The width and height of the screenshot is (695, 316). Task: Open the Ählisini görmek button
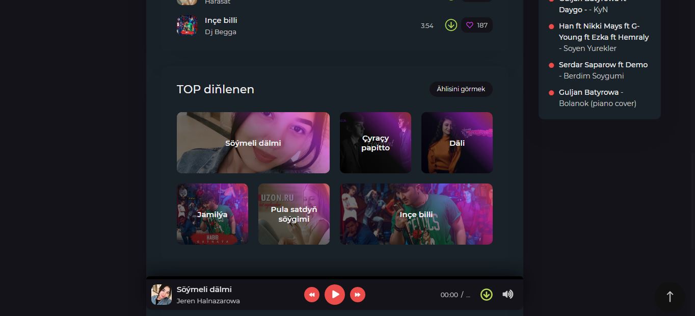[461, 89]
